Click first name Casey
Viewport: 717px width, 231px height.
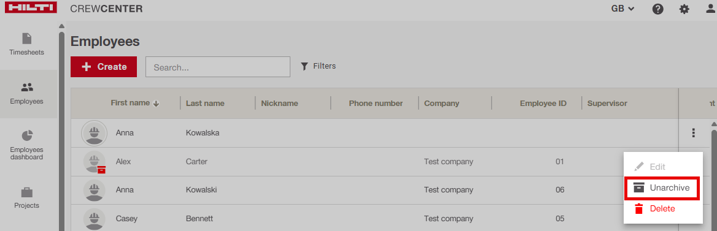coord(126,219)
